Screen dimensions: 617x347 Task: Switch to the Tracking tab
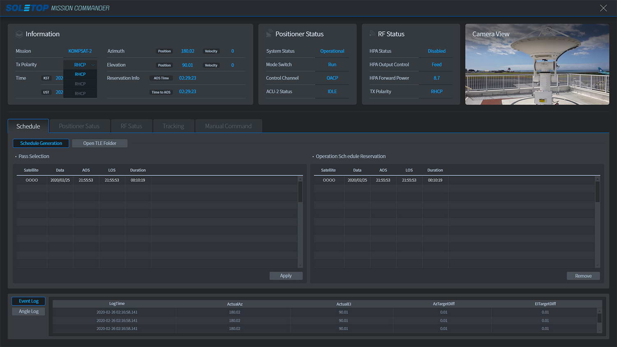(173, 126)
